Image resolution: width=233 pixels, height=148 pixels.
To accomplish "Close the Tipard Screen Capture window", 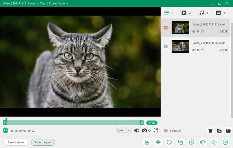I will click(x=227, y=3).
